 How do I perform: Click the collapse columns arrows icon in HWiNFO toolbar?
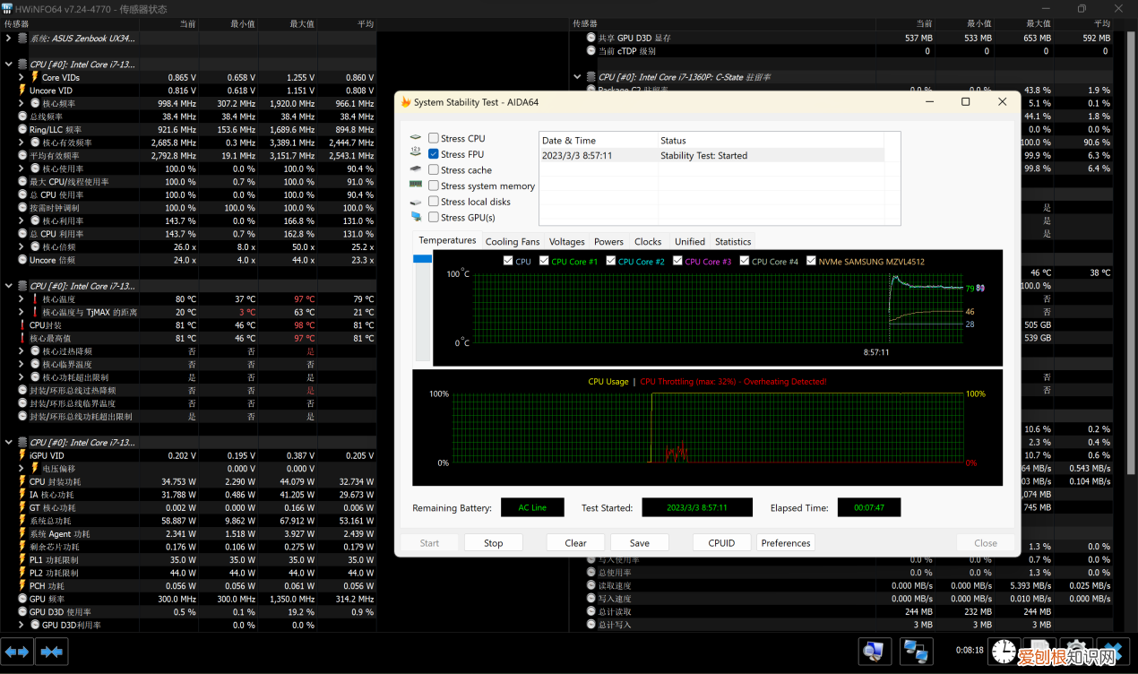tap(52, 651)
